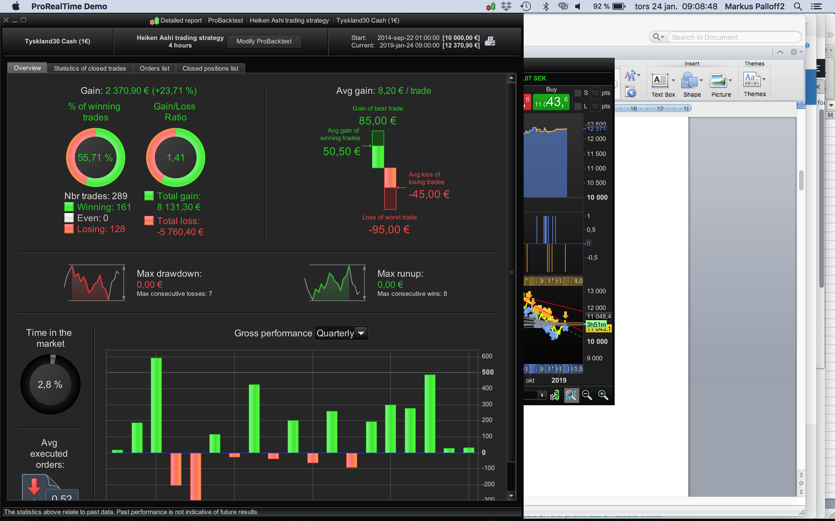Click the Modify ProBacktest button
The width and height of the screenshot is (835, 521).
tap(264, 41)
